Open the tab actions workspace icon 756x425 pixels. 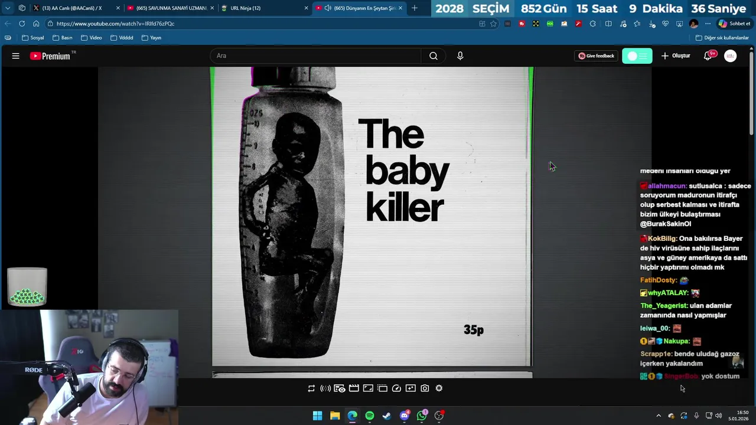(x=22, y=8)
